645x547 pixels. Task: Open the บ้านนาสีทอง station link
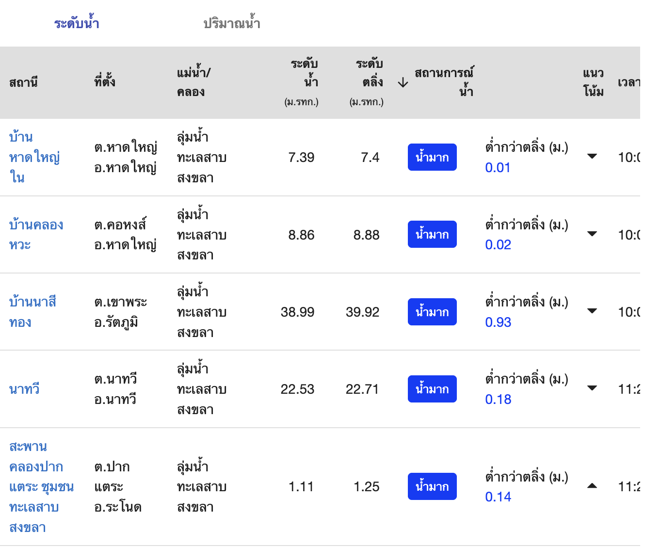[32, 312]
